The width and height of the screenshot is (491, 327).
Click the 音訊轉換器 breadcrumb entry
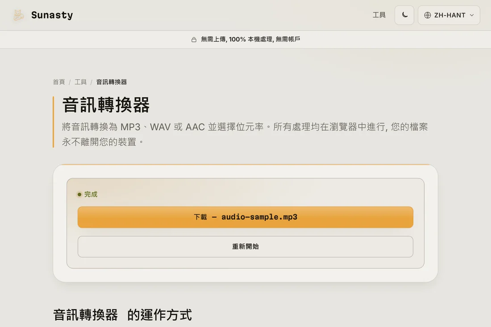click(x=112, y=82)
